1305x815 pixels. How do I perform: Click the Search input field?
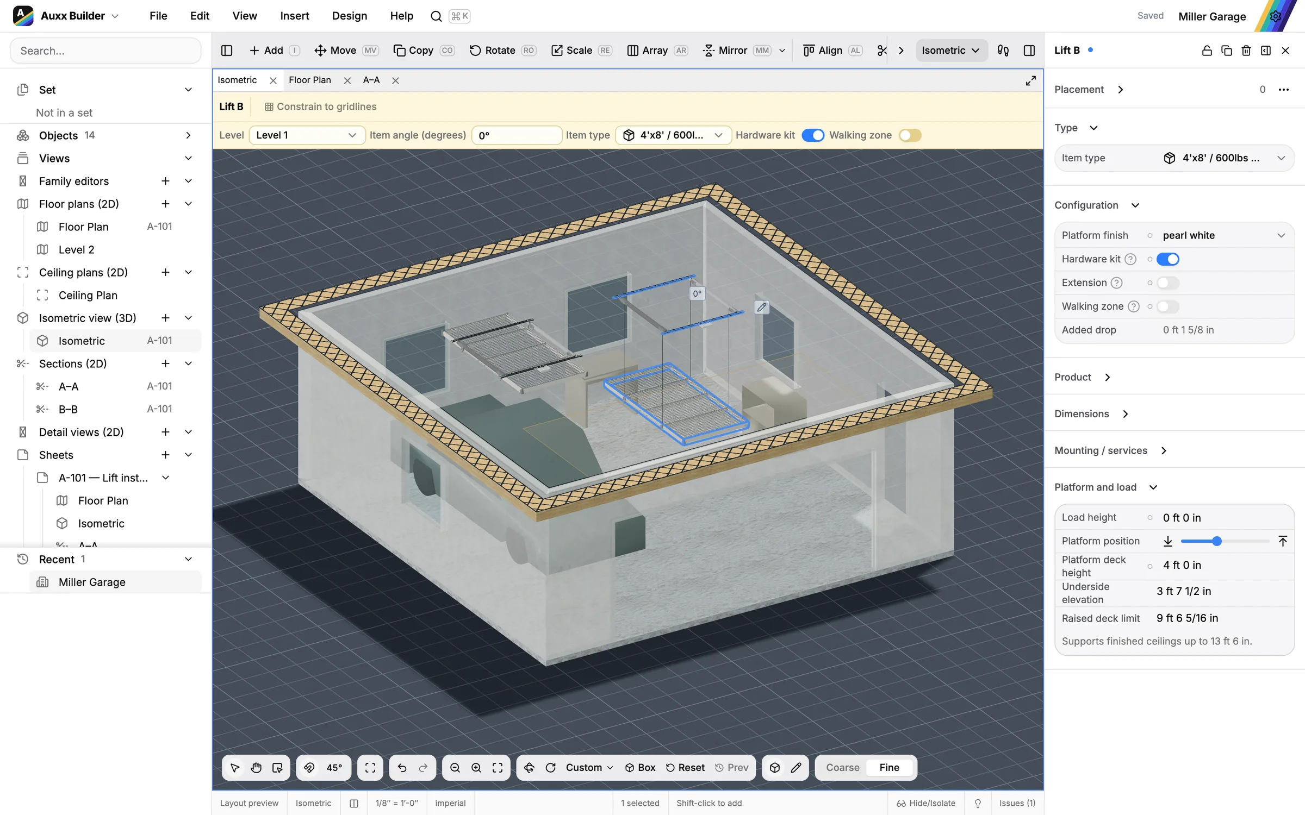coord(105,51)
